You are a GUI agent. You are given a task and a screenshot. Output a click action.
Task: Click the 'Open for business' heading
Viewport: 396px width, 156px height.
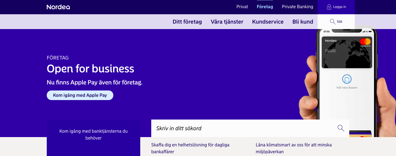click(90, 69)
